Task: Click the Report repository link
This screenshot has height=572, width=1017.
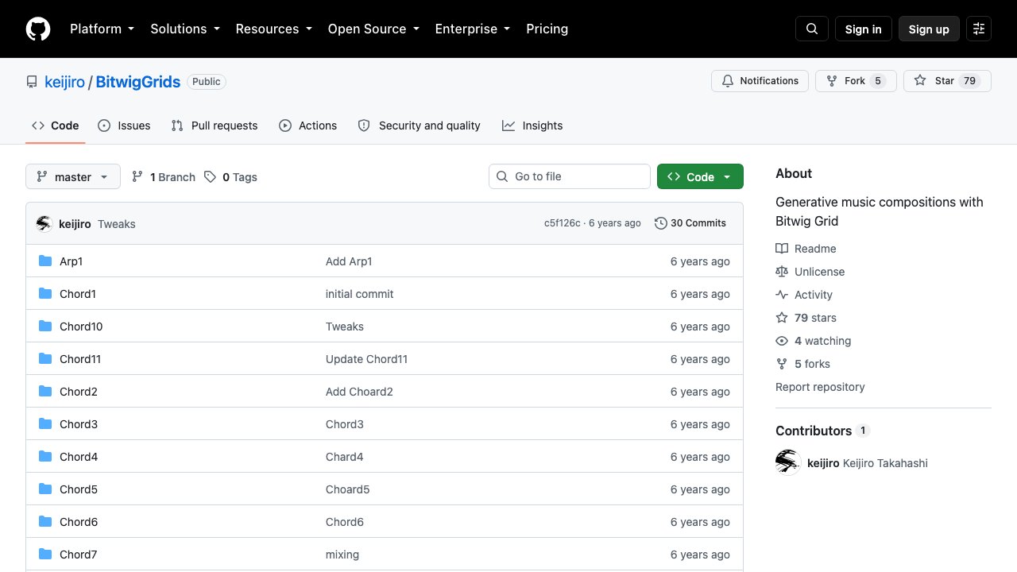Action: (x=820, y=387)
